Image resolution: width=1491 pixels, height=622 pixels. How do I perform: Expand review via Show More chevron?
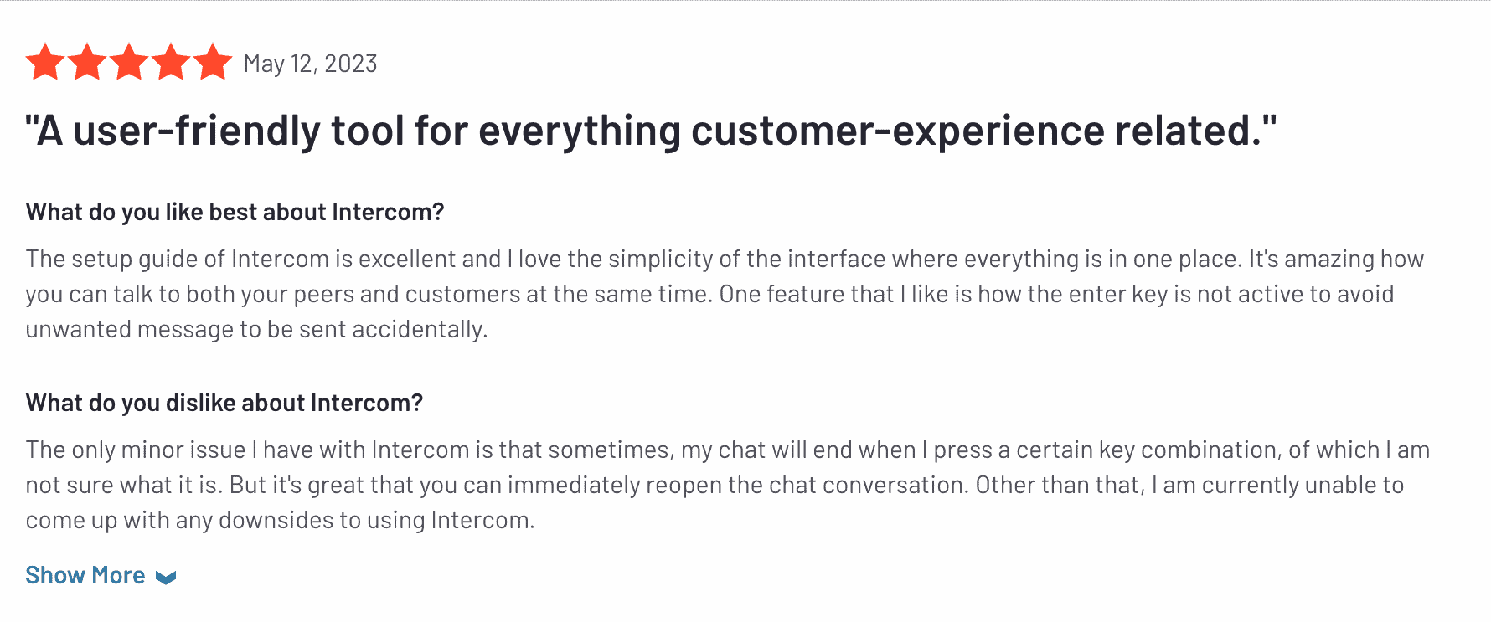tap(166, 577)
